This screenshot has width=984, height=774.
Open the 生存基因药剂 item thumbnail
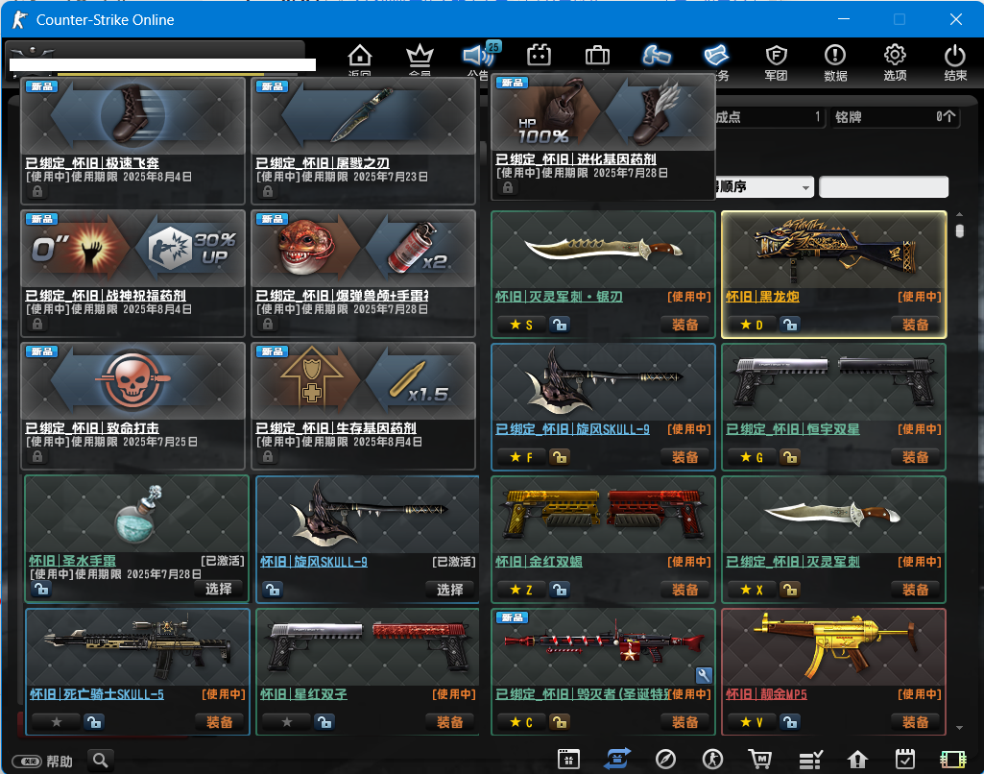[363, 381]
